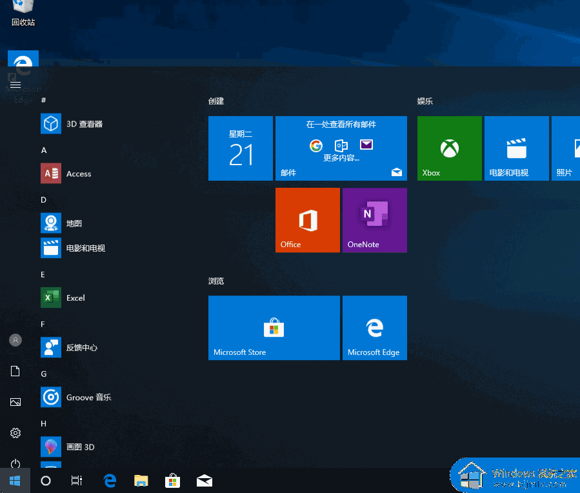Click the D letter group header
Image resolution: width=580 pixels, height=493 pixels.
[x=44, y=199]
